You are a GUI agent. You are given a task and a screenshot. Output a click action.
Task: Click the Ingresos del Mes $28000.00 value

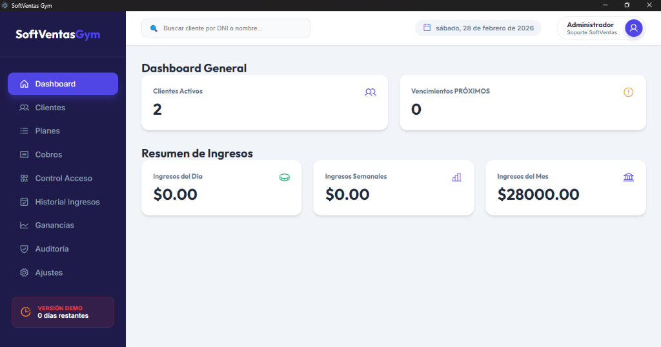pos(538,195)
